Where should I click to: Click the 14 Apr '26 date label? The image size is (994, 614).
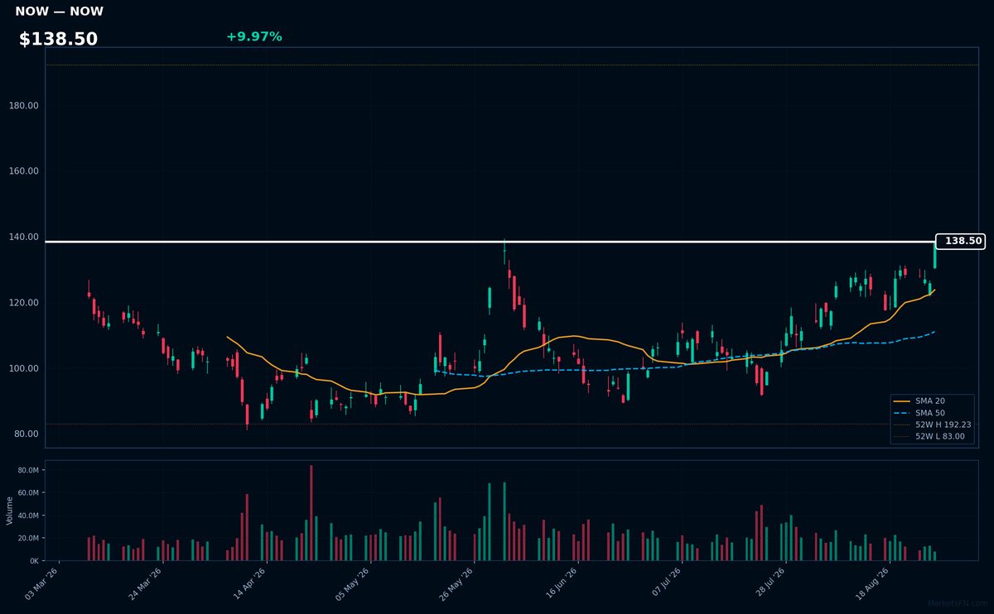click(x=248, y=584)
